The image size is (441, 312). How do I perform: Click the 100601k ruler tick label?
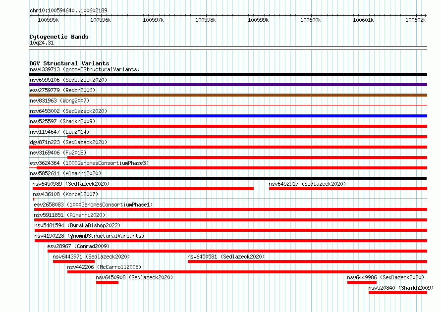pos(363,20)
